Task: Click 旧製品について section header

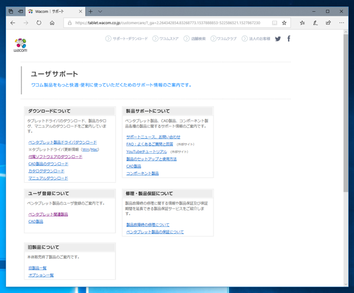Action: click(x=43, y=248)
